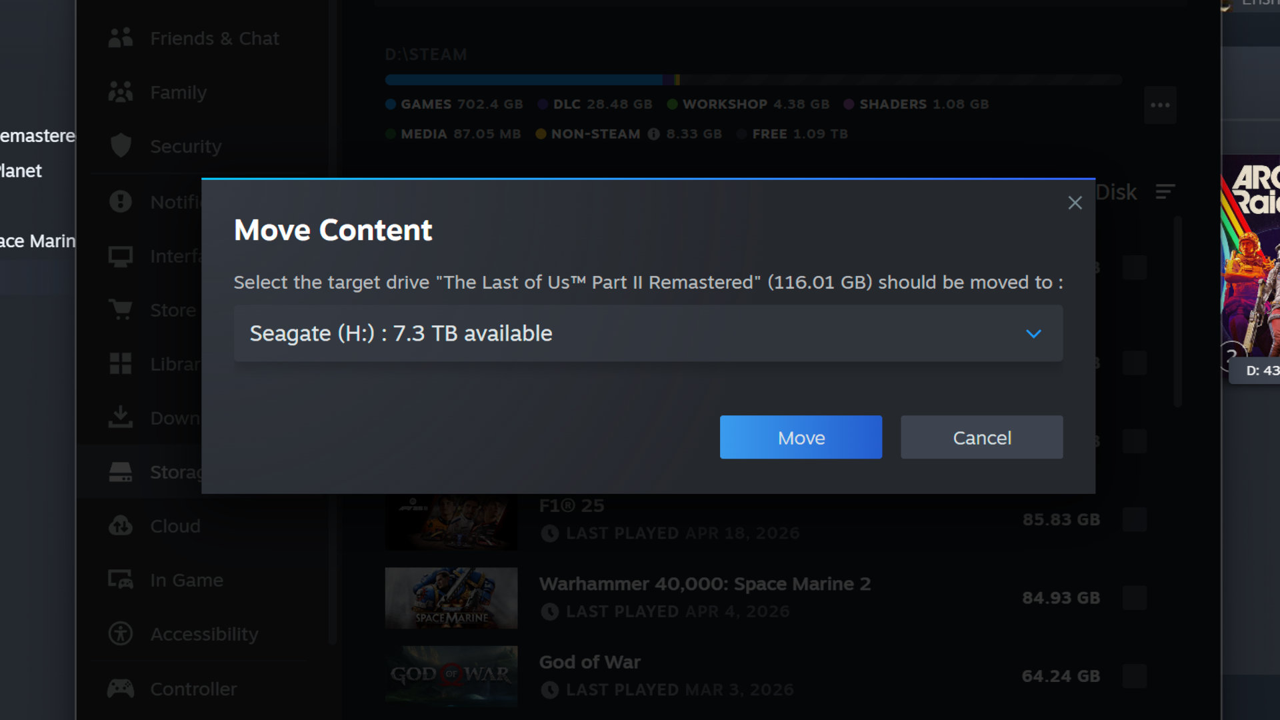Click the Downloads settings icon
1280x720 pixels.
[121, 417]
